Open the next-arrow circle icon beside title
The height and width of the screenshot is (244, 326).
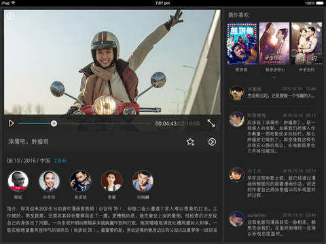(x=212, y=142)
